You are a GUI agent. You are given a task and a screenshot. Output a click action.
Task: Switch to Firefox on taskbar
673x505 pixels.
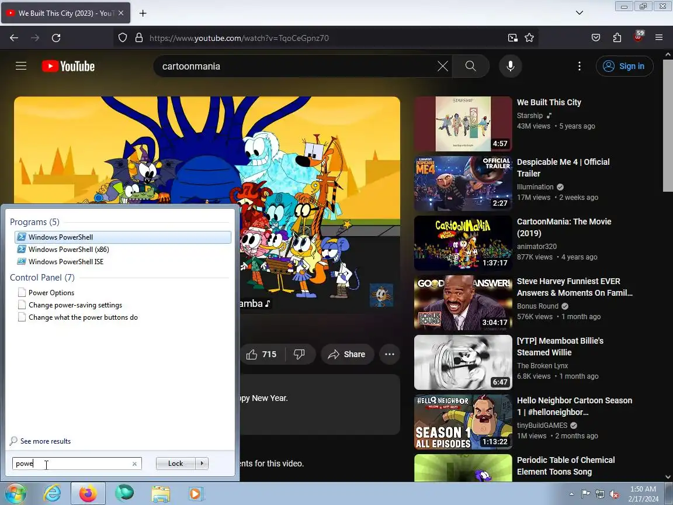click(88, 494)
